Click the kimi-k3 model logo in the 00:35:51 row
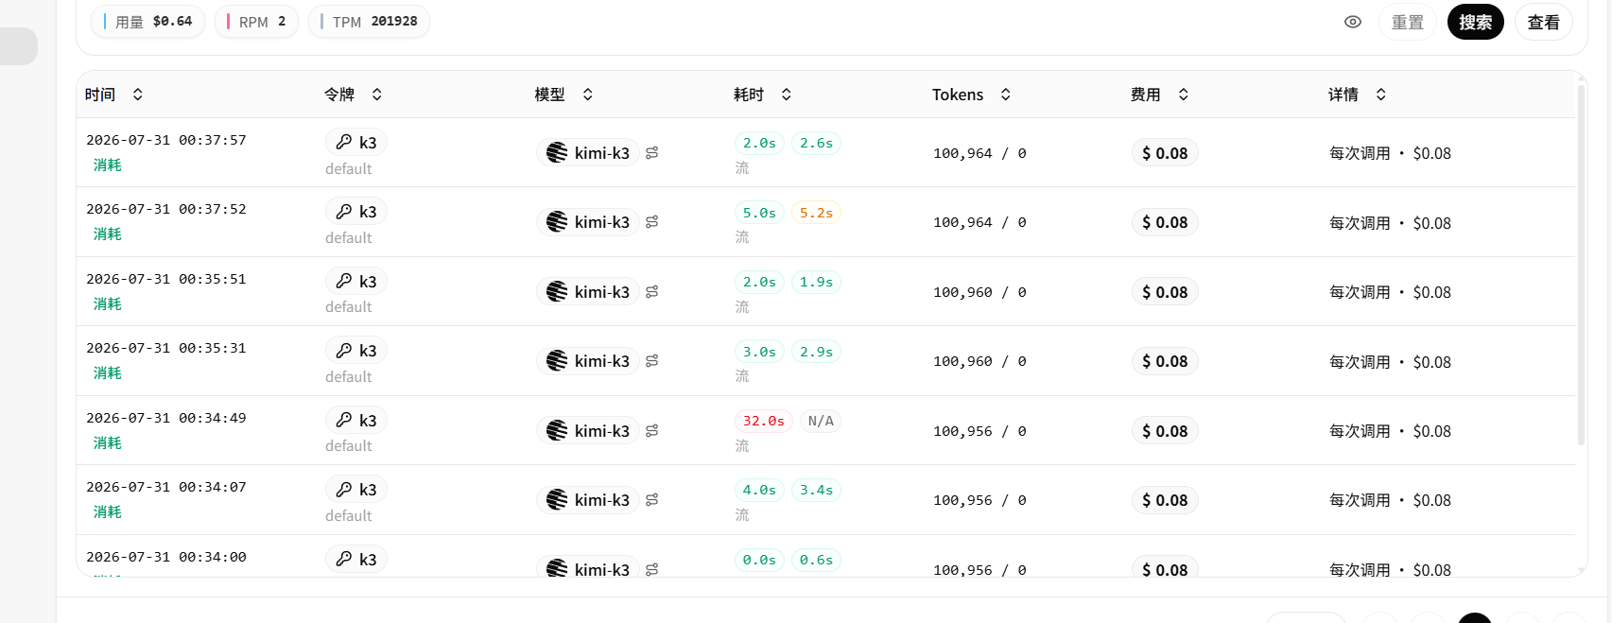Screen dimensions: 1612x623 point(557,292)
